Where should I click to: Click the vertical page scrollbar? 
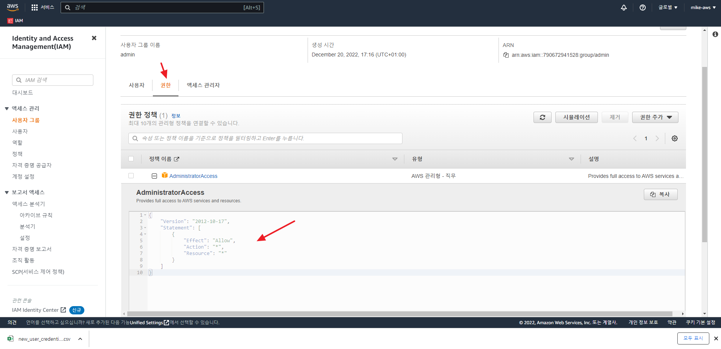click(704, 155)
